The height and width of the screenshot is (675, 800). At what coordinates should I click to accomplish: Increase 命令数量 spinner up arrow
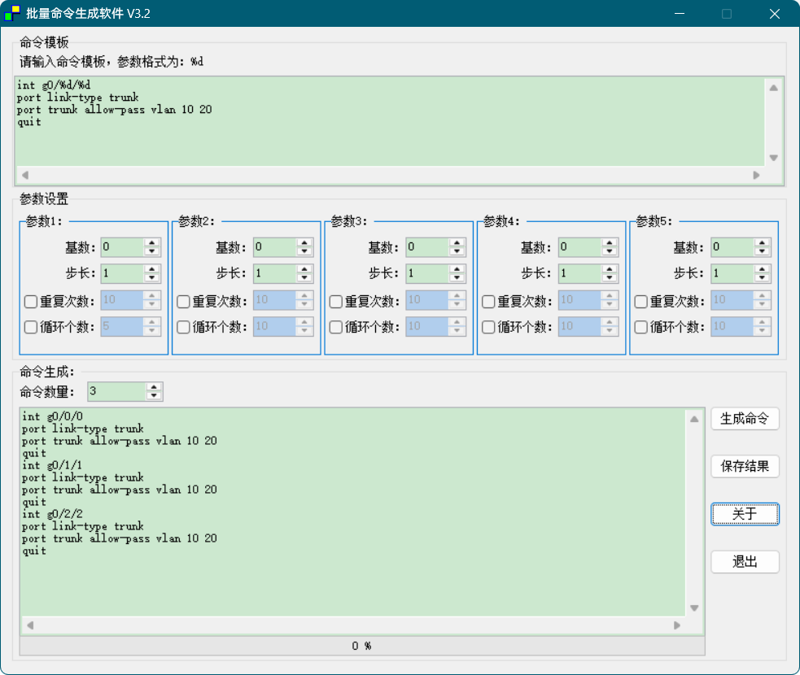click(x=154, y=387)
